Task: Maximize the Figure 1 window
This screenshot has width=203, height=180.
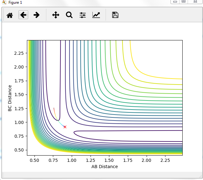Action: click(x=184, y=2)
